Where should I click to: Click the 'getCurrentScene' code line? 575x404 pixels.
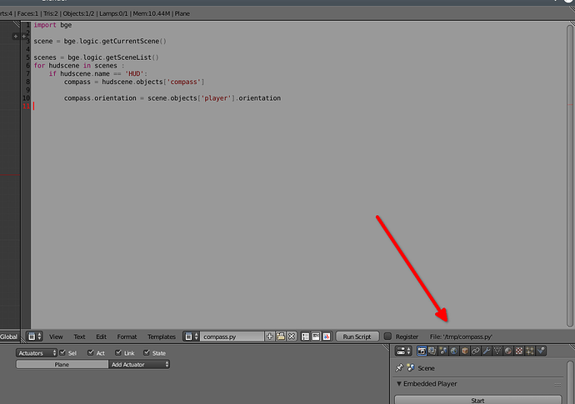(100, 41)
